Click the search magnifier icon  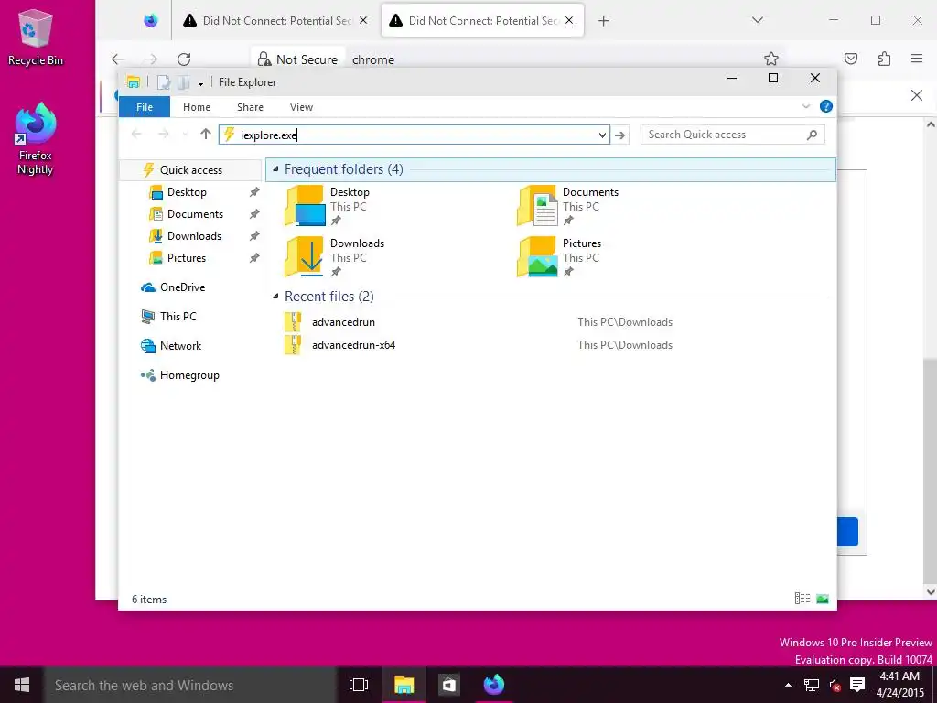[x=812, y=135]
